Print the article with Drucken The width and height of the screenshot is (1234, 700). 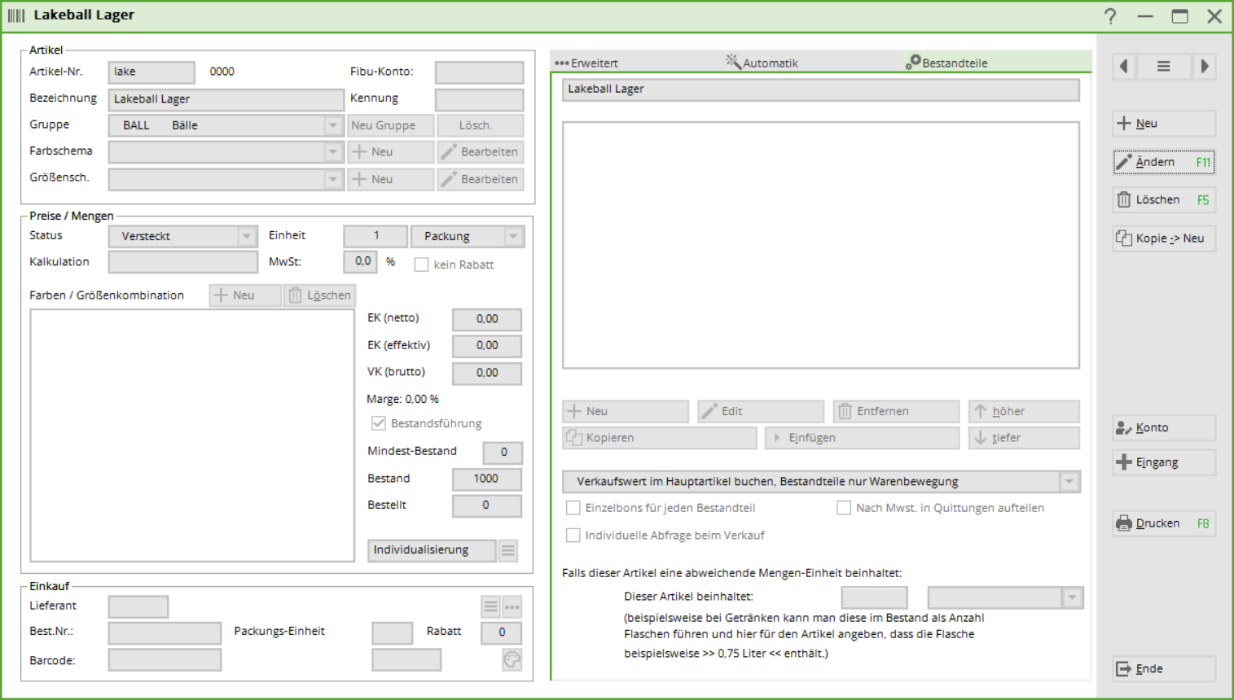point(1163,523)
